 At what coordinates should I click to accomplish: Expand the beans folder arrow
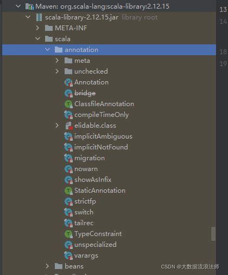(47, 266)
